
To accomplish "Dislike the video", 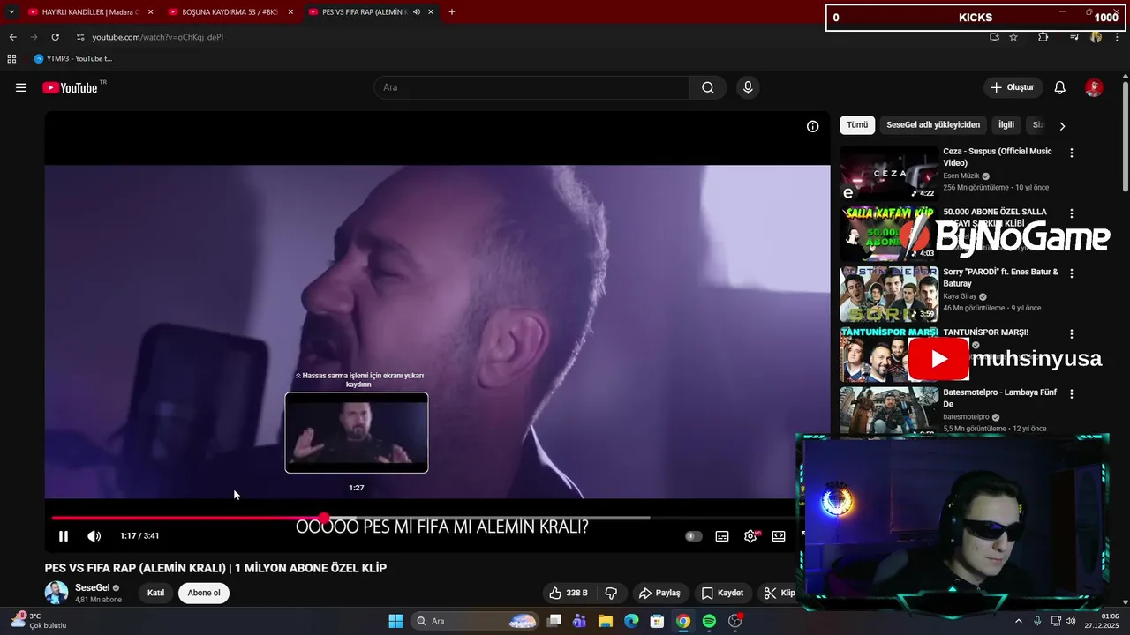I will [x=610, y=593].
